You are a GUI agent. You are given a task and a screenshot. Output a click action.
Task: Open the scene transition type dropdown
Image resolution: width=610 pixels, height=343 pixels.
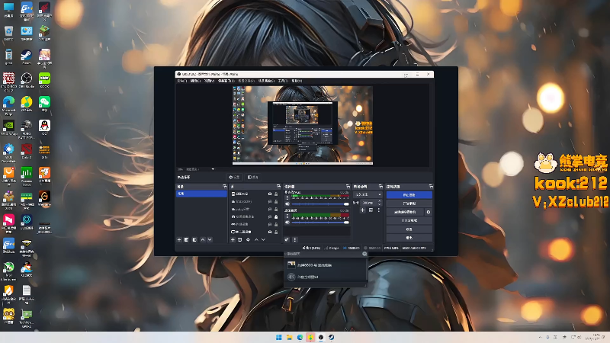[368, 194]
